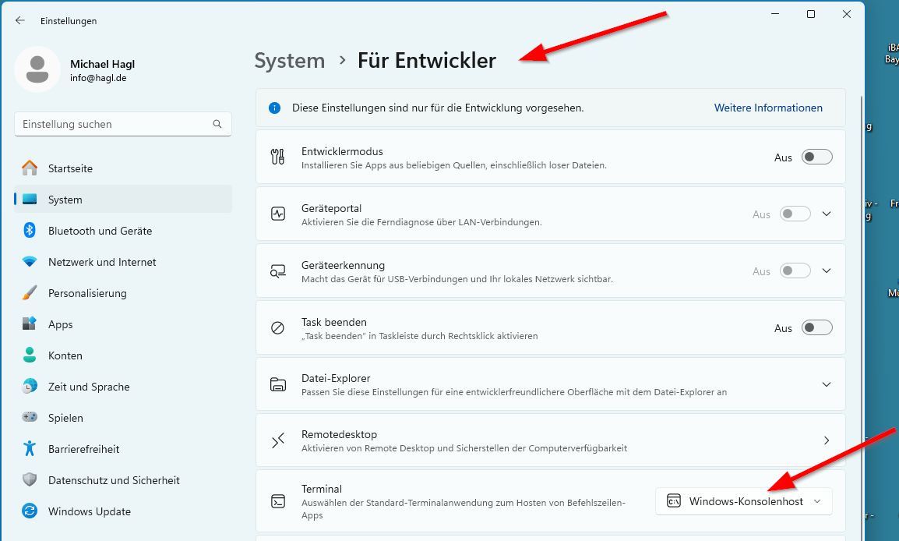Click the Einstellung suchen search field
Image resolution: width=899 pixels, height=541 pixels.
pos(113,124)
